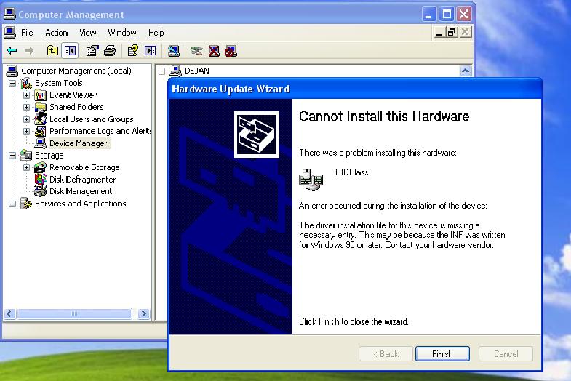Click the up arrow of device list scrollbar
This screenshot has height=381, width=571.
coord(466,71)
